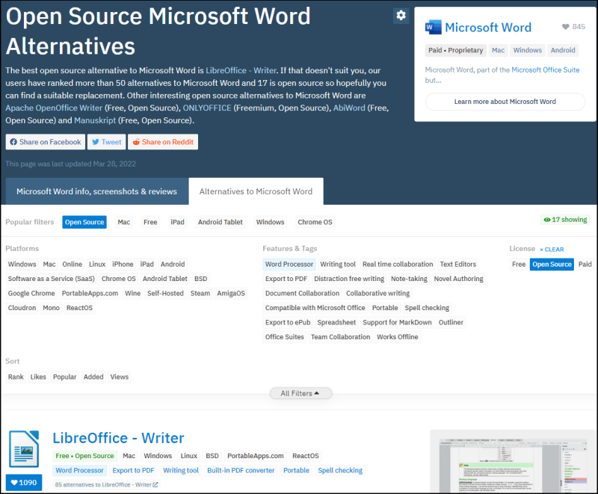
Task: Toggle iPad popular filter
Action: (177, 222)
